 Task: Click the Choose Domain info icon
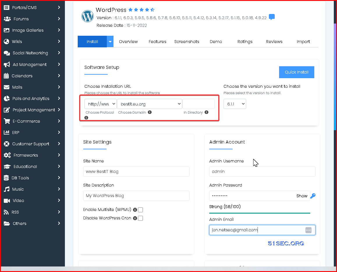(150, 112)
